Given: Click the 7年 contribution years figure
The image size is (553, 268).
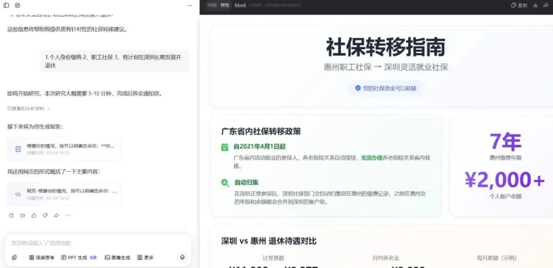Looking at the screenshot, I should pos(505,141).
